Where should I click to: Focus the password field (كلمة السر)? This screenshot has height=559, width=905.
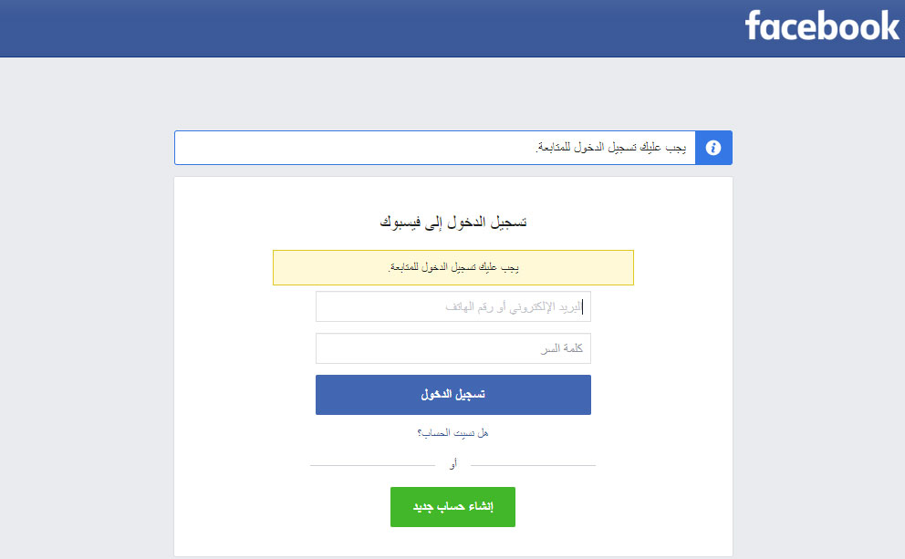coord(452,348)
